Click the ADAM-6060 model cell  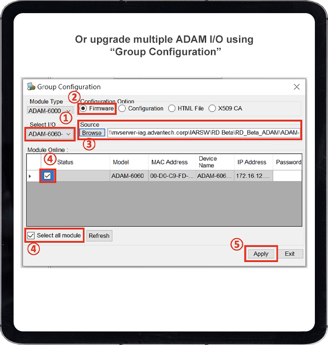pos(129,176)
